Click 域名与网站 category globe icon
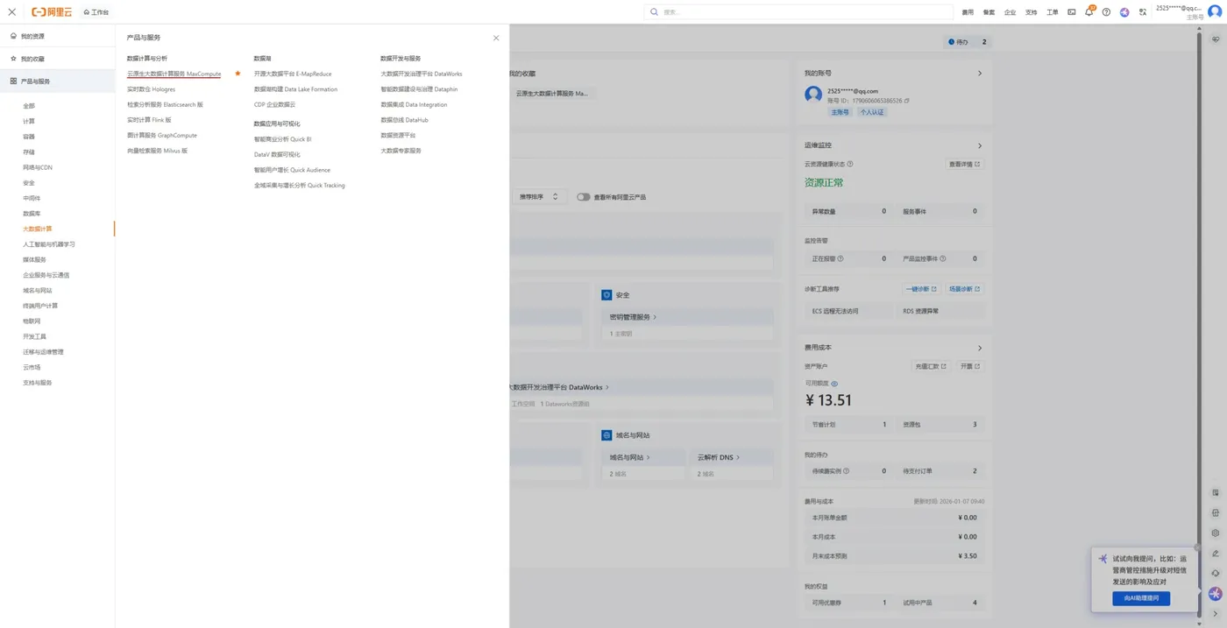Image resolution: width=1227 pixels, height=628 pixels. click(606, 435)
